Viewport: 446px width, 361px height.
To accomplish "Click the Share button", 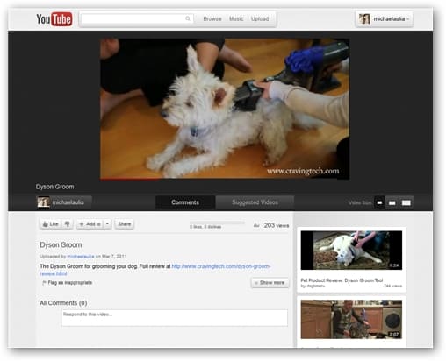I will point(125,224).
